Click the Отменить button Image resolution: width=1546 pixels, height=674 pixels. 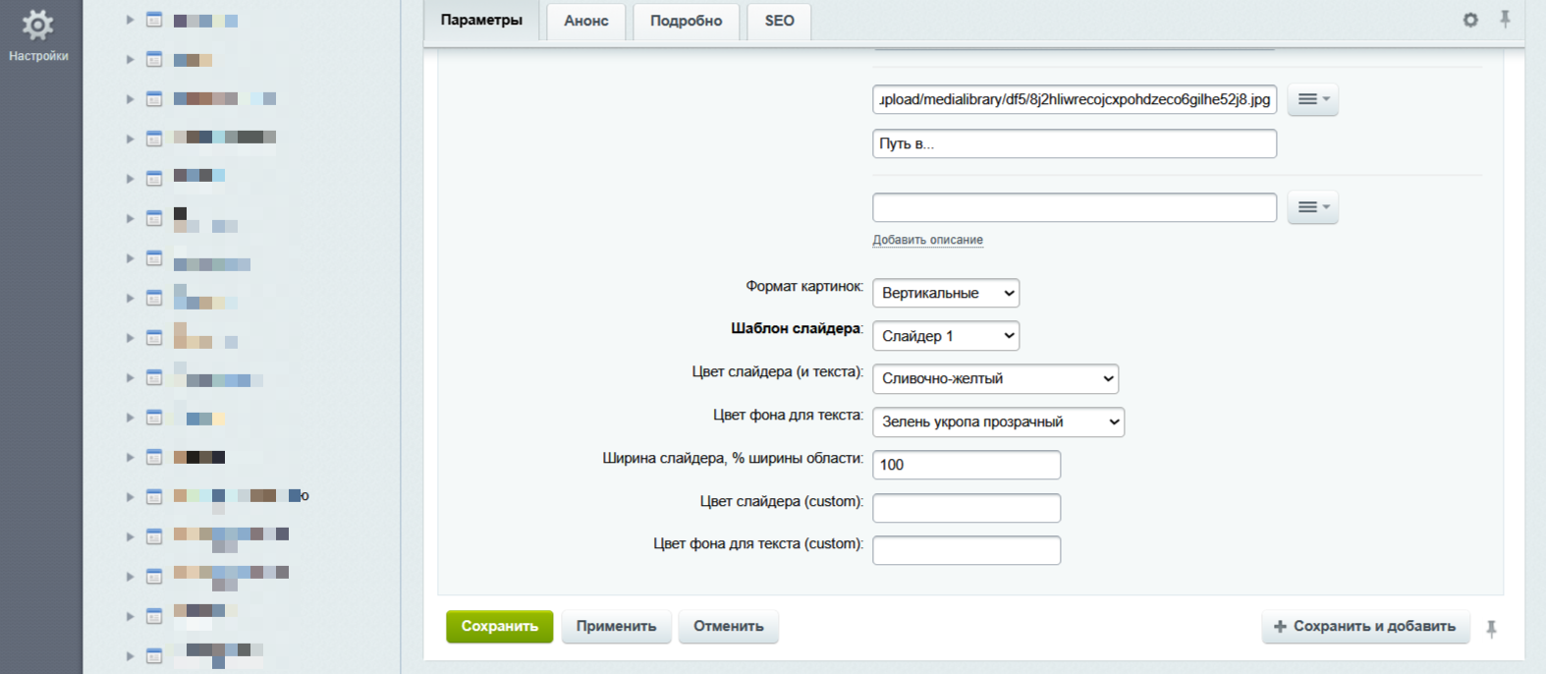tap(728, 626)
